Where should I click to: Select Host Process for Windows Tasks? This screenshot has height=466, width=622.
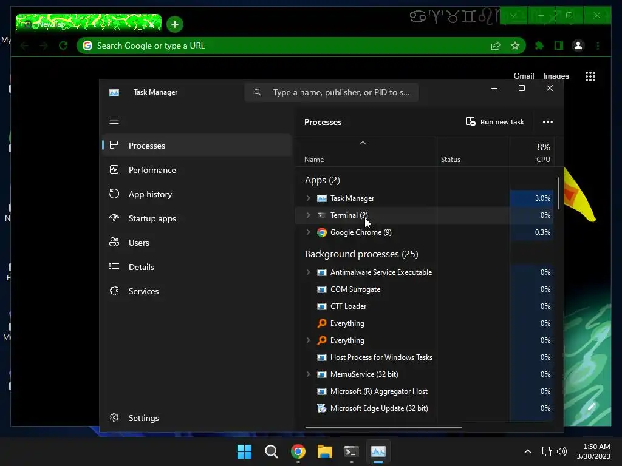pos(381,357)
